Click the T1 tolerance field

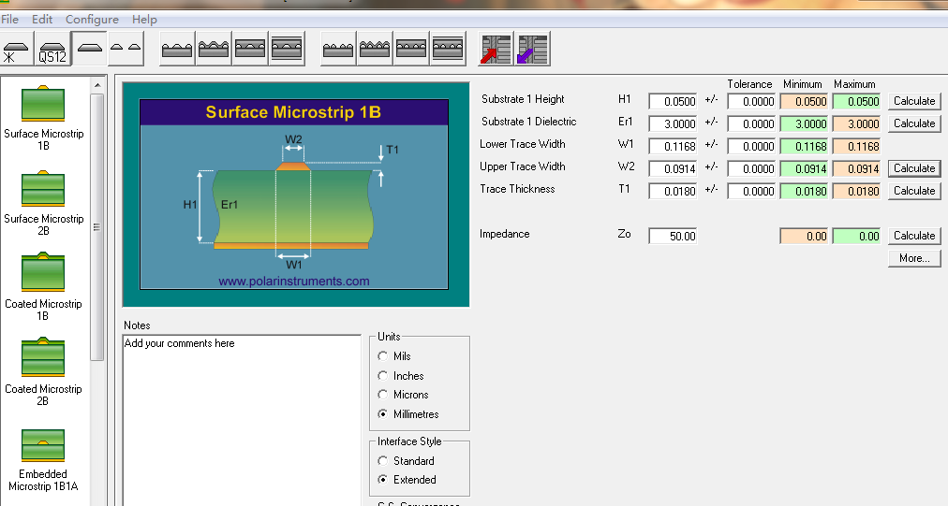751,191
